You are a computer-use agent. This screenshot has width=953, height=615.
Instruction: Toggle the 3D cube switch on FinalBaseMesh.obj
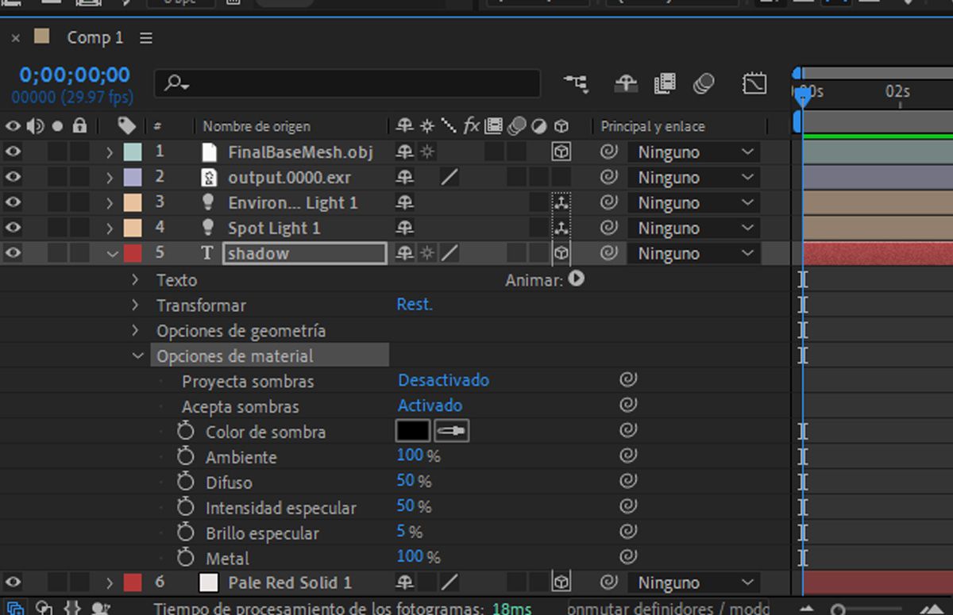point(561,152)
